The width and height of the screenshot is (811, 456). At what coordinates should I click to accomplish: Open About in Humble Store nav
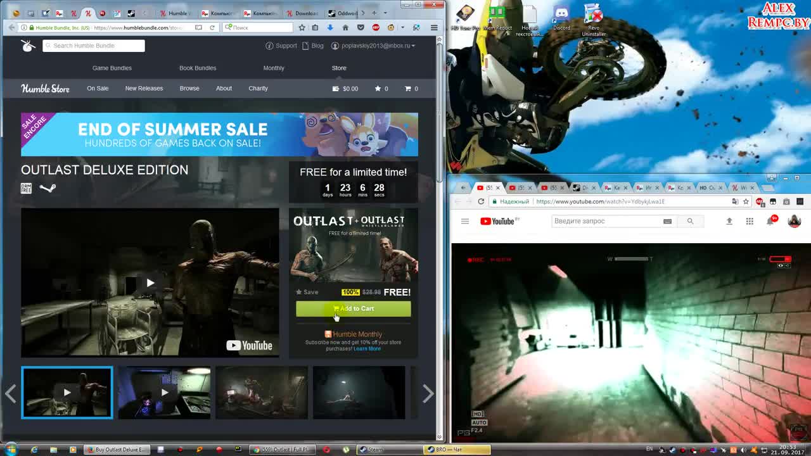(x=224, y=89)
